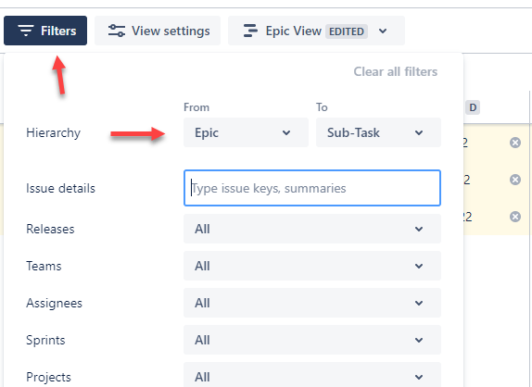
Task: Click Clear all filters link
Action: click(395, 72)
